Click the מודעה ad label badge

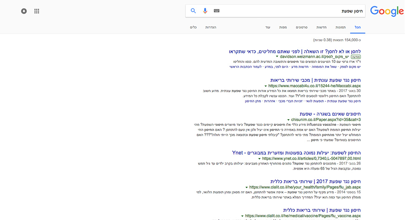click(x=356, y=57)
